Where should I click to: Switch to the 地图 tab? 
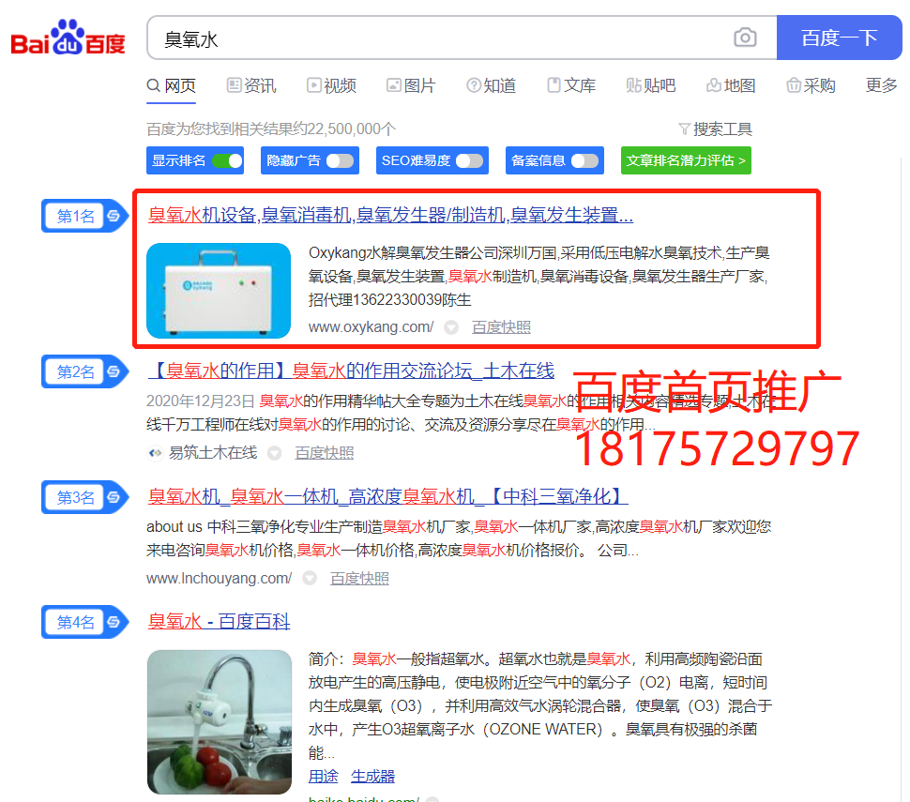point(731,86)
